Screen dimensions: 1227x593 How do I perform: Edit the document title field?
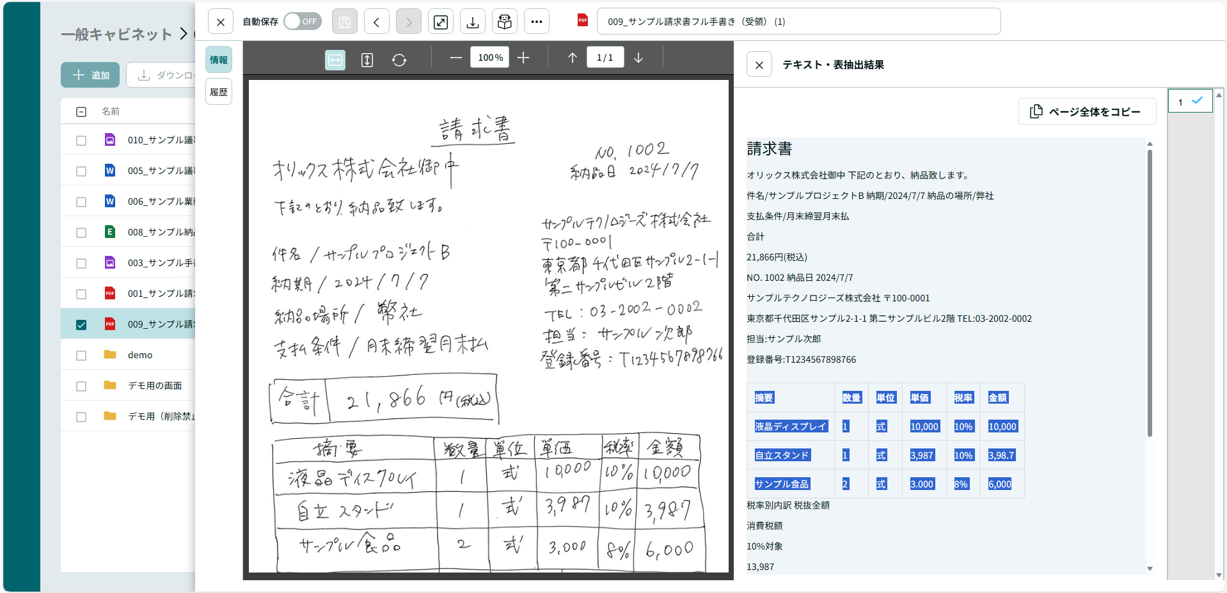pyautogui.click(x=798, y=21)
